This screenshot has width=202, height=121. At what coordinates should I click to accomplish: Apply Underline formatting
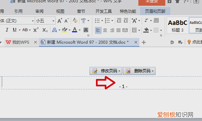pyautogui.click(x=14, y=30)
